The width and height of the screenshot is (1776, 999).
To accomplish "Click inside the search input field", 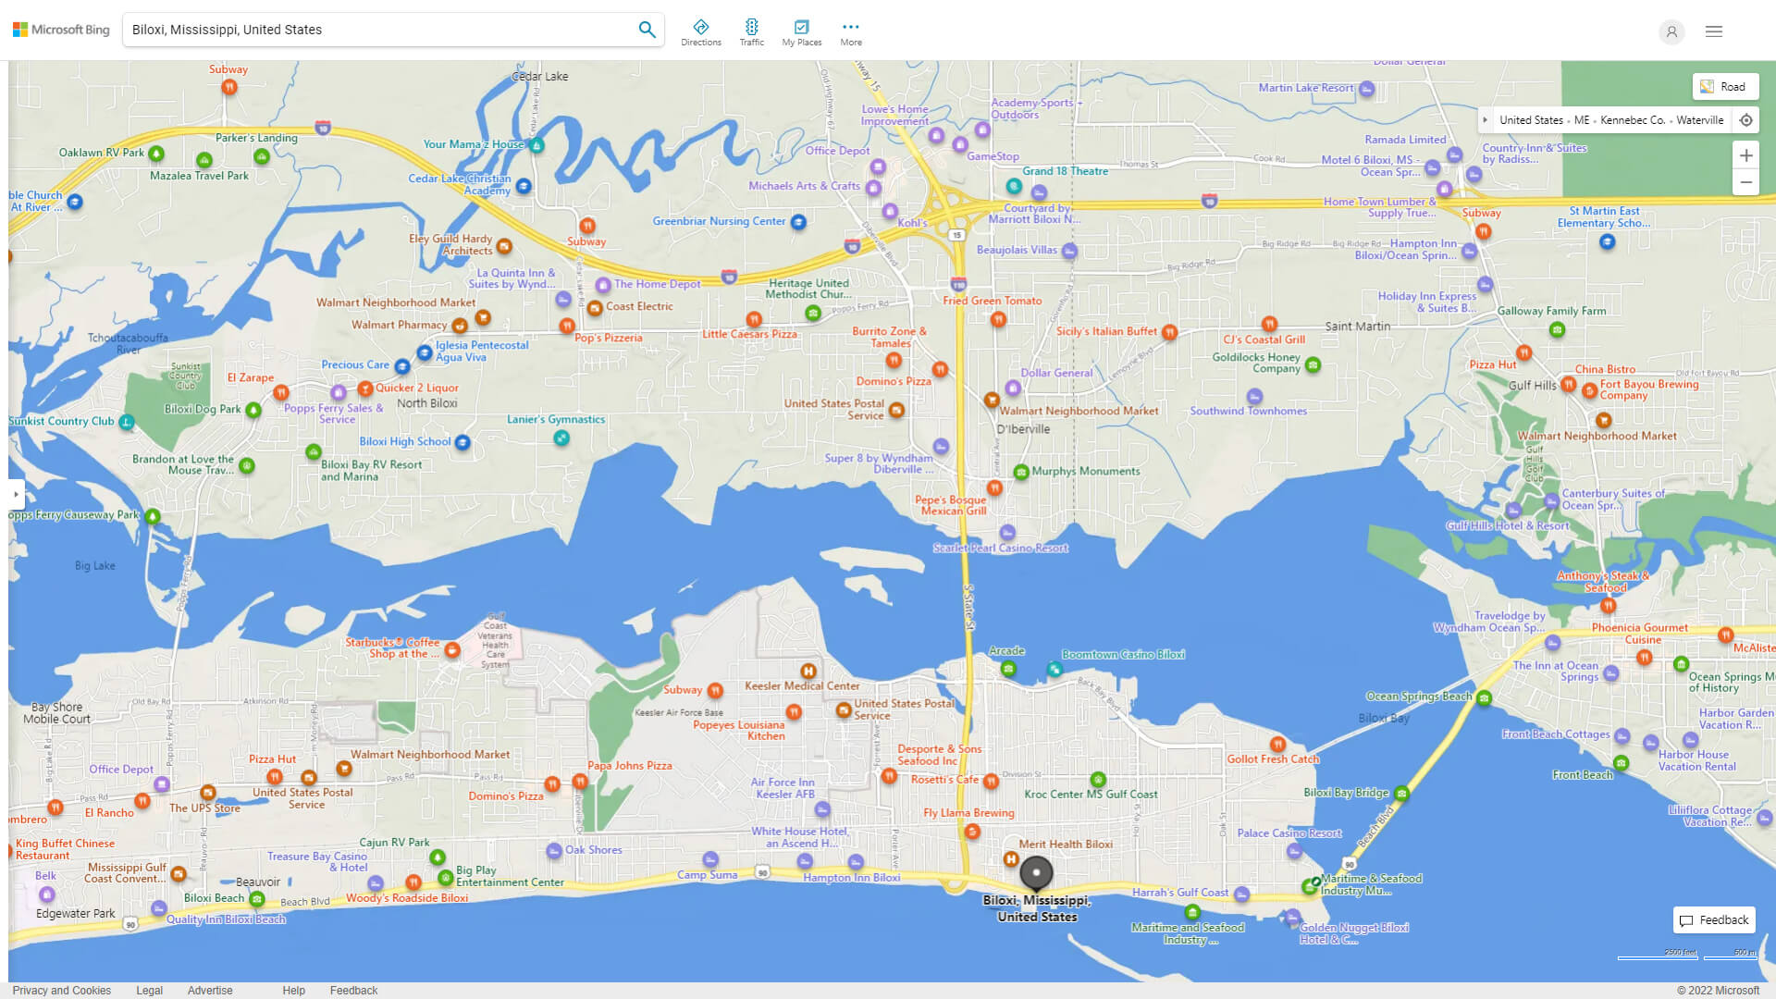I will 370,29.
